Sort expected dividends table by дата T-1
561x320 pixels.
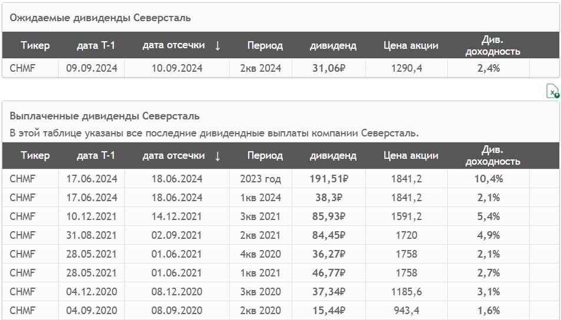point(95,45)
